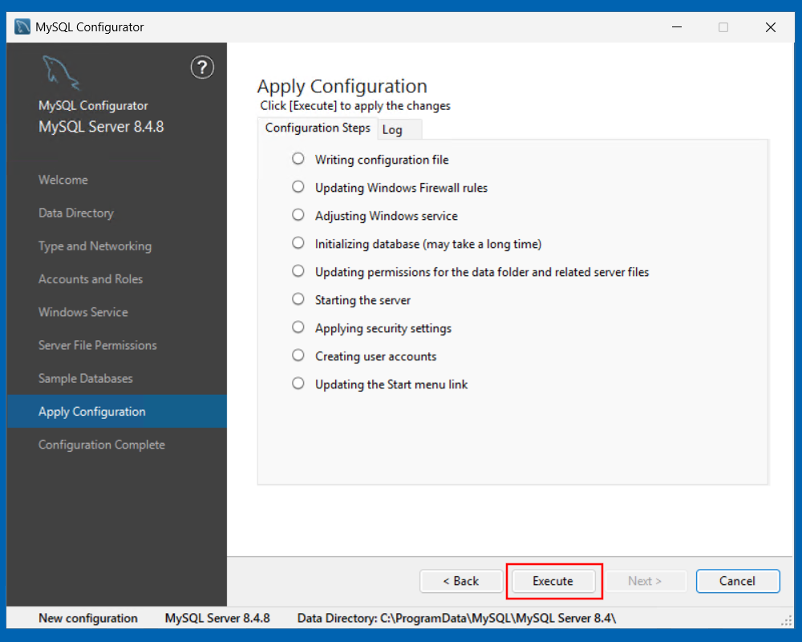
Task: Click the 'Apply Configuration' page heading
Action: coord(342,86)
